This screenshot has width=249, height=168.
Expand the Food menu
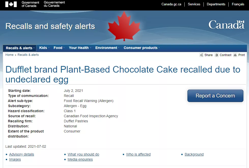58,48
